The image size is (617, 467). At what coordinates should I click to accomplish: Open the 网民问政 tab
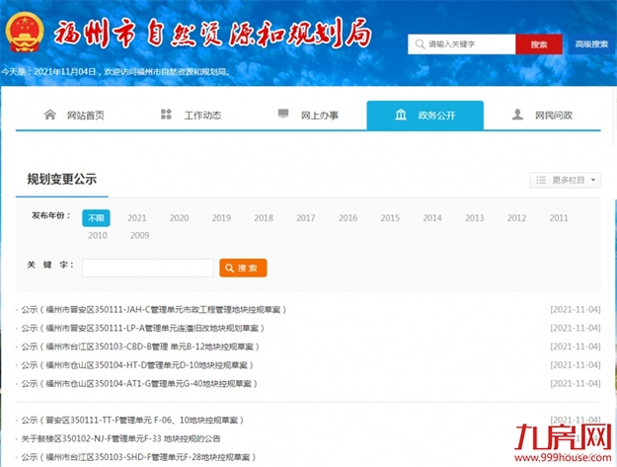coord(542,116)
